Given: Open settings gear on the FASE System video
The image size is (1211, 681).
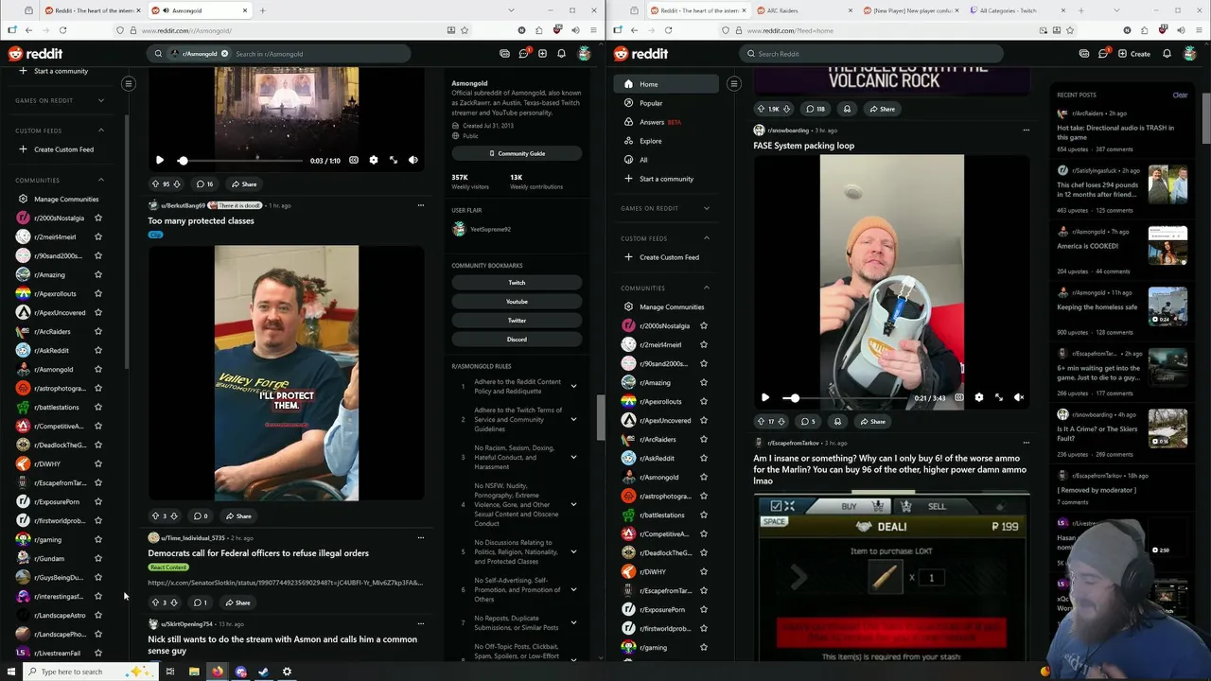Looking at the screenshot, I should [x=978, y=398].
